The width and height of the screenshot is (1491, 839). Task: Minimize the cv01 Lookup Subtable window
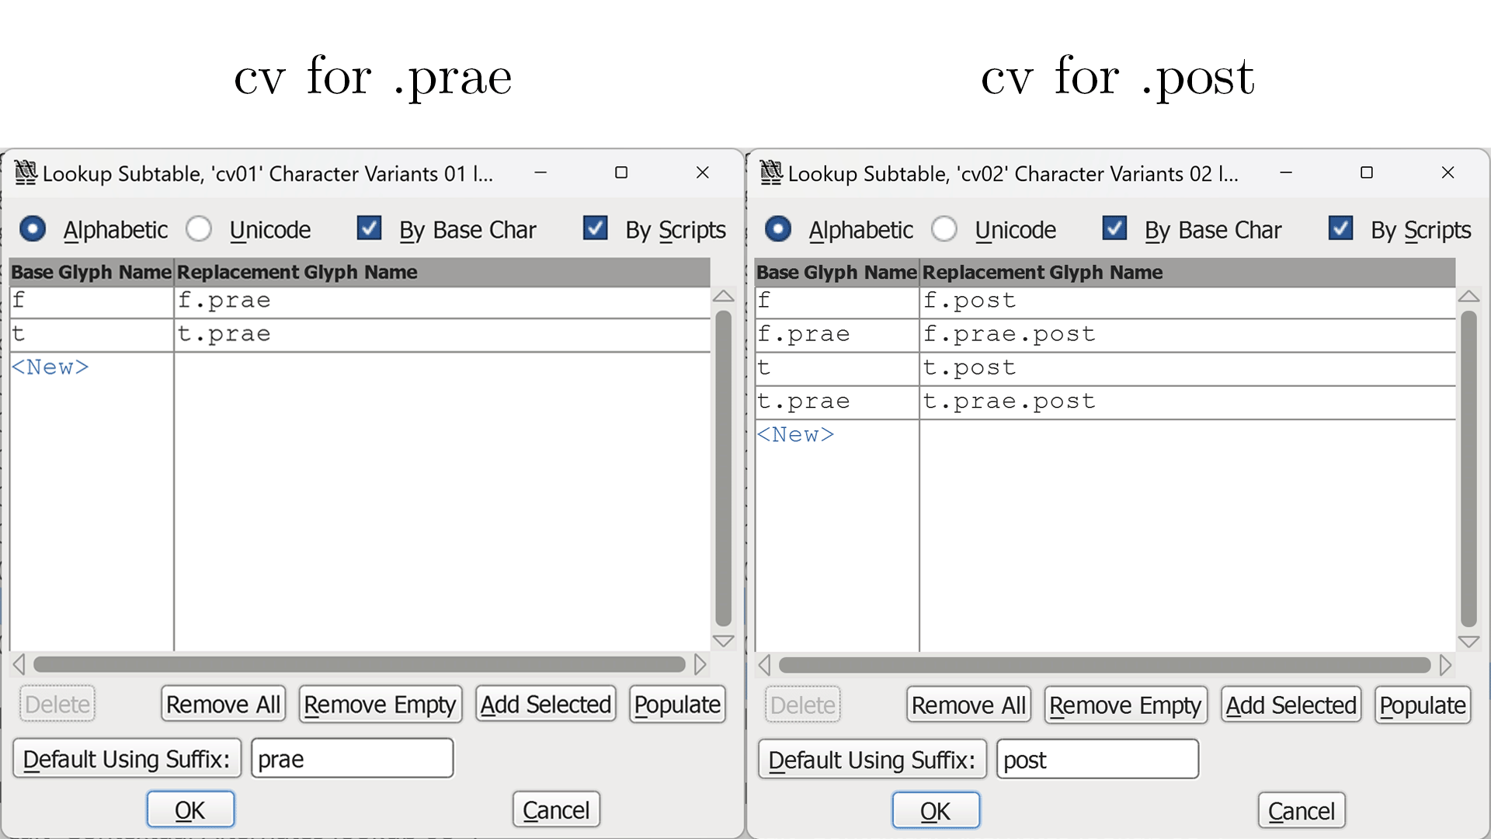(540, 172)
